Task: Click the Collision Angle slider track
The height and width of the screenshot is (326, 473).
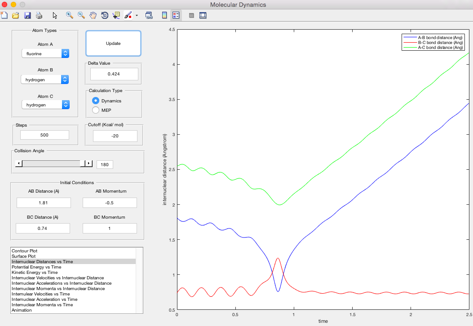Action: 51,164
